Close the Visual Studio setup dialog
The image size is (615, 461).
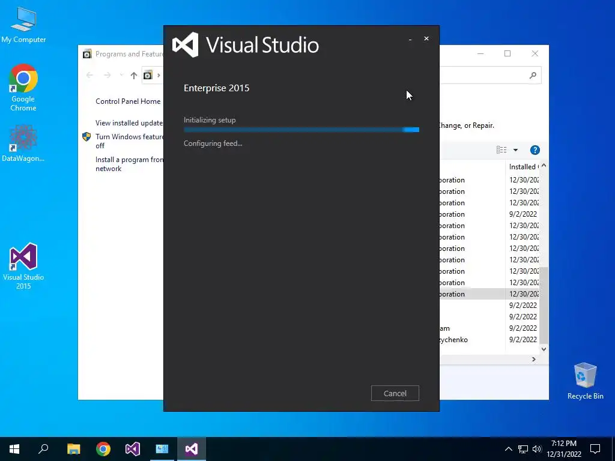pos(426,38)
